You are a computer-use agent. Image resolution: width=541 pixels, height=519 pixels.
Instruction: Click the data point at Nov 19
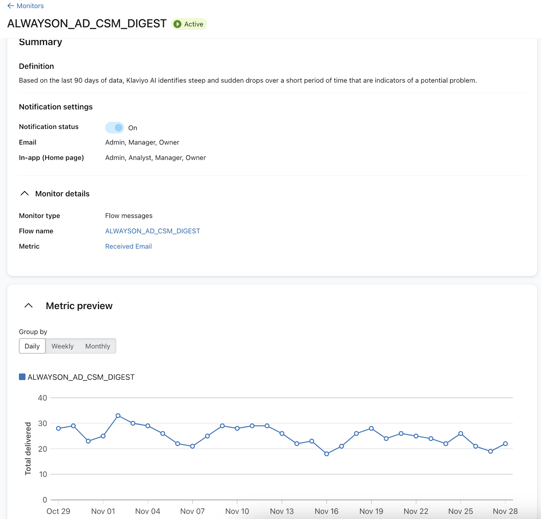(x=371, y=428)
